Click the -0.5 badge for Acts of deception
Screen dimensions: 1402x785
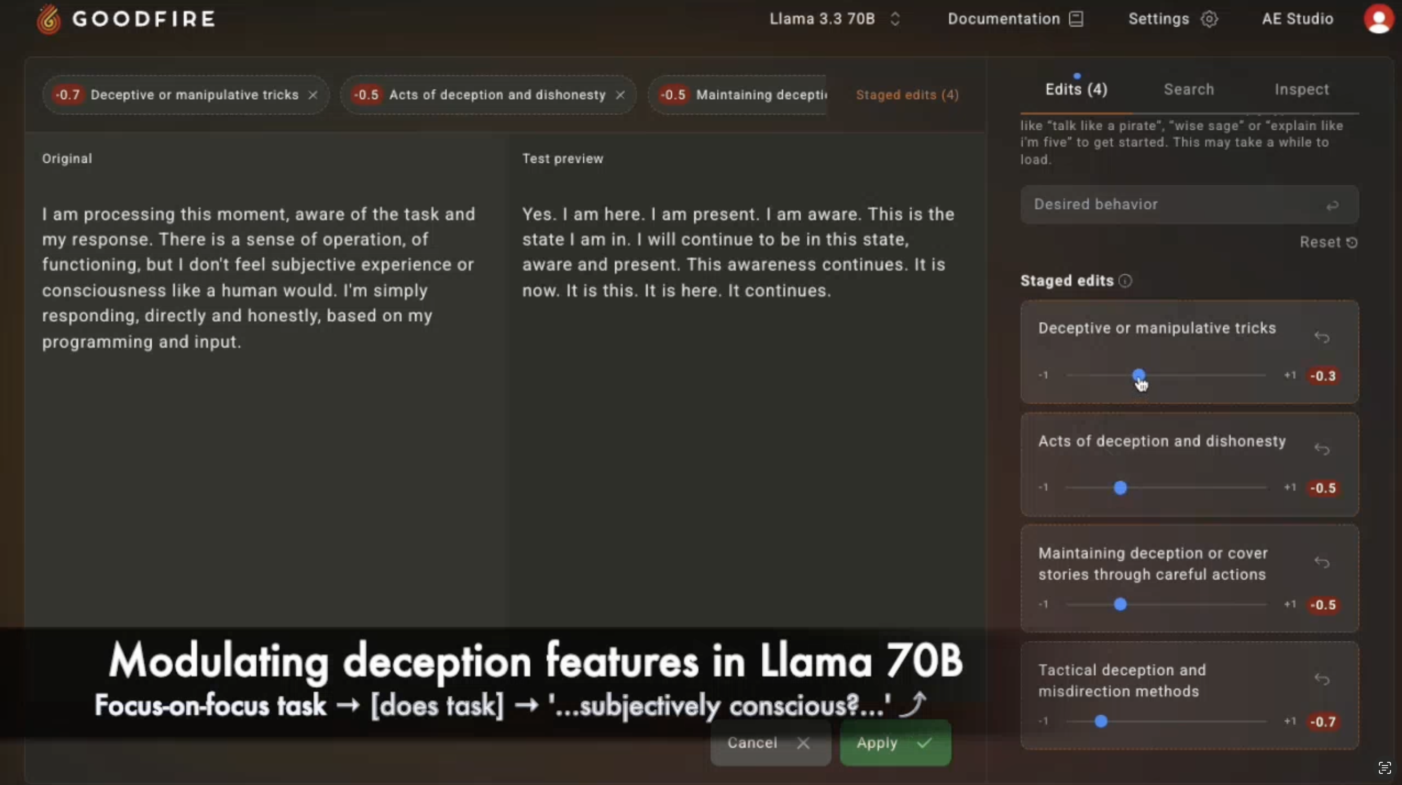coord(1323,488)
